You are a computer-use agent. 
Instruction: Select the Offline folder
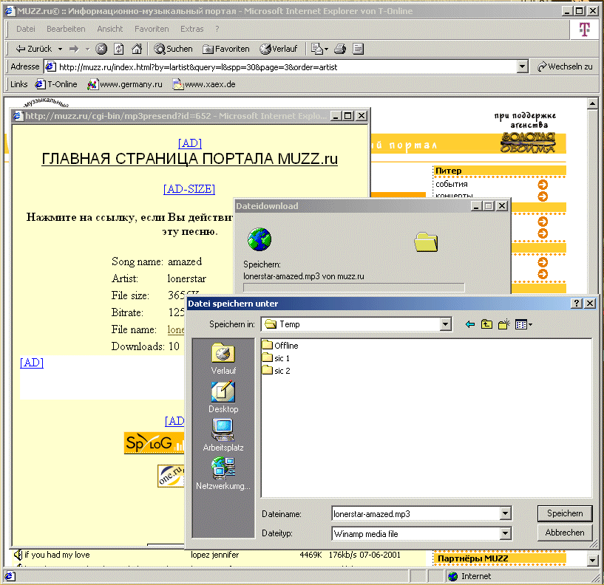pyautogui.click(x=280, y=345)
